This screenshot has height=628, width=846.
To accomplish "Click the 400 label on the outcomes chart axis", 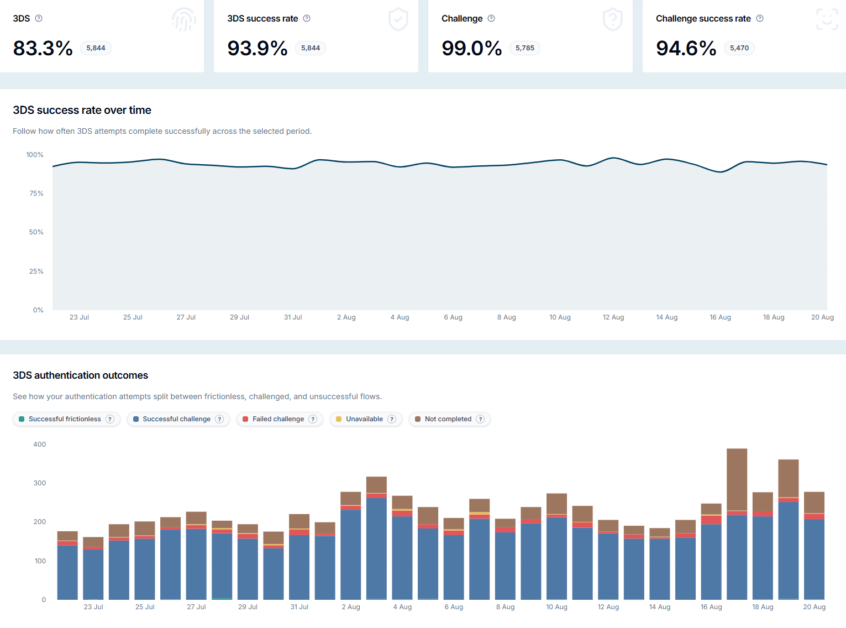I will 40,444.
